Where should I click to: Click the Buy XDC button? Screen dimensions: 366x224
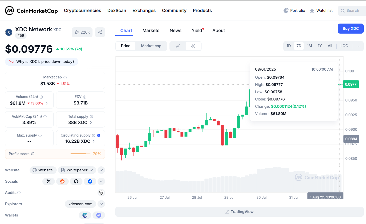click(351, 29)
